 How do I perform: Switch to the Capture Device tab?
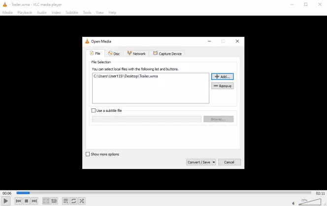[167, 54]
